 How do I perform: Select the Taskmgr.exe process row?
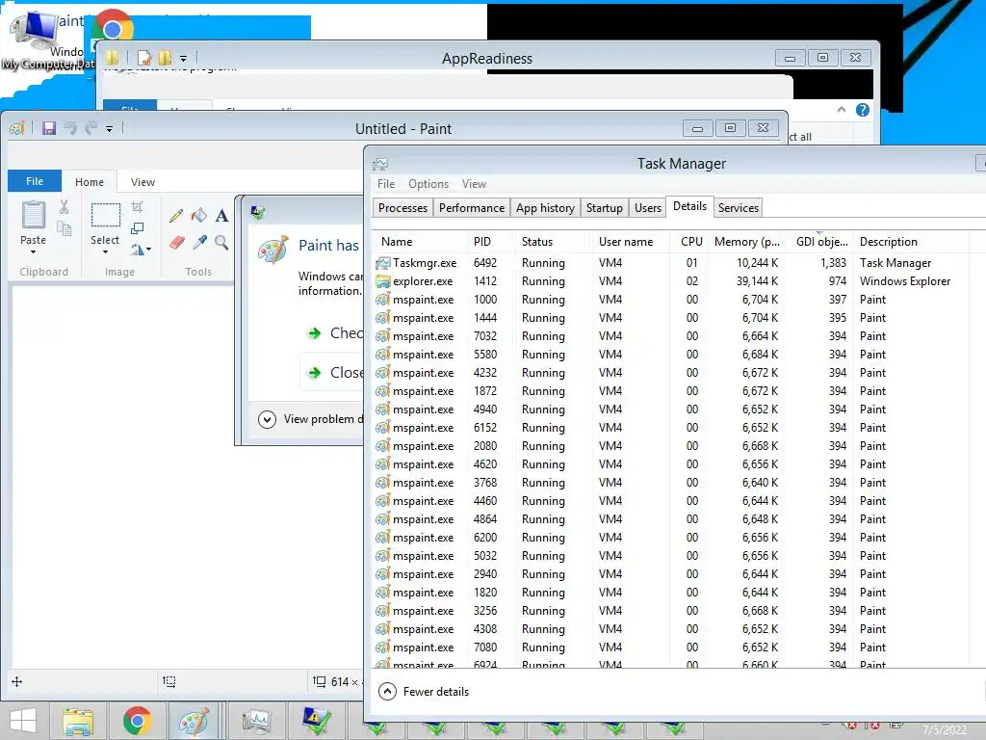(679, 263)
